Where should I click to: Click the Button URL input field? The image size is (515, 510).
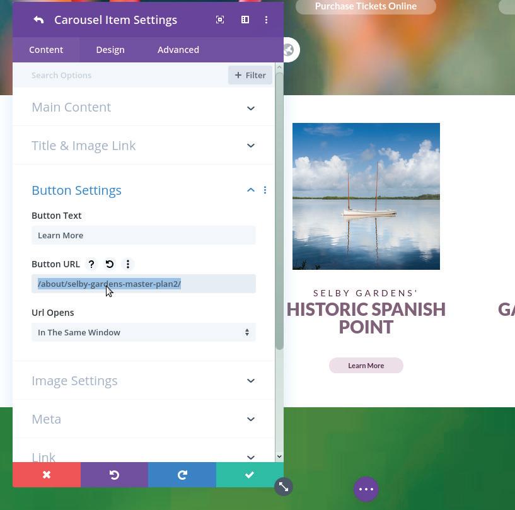[x=144, y=284]
